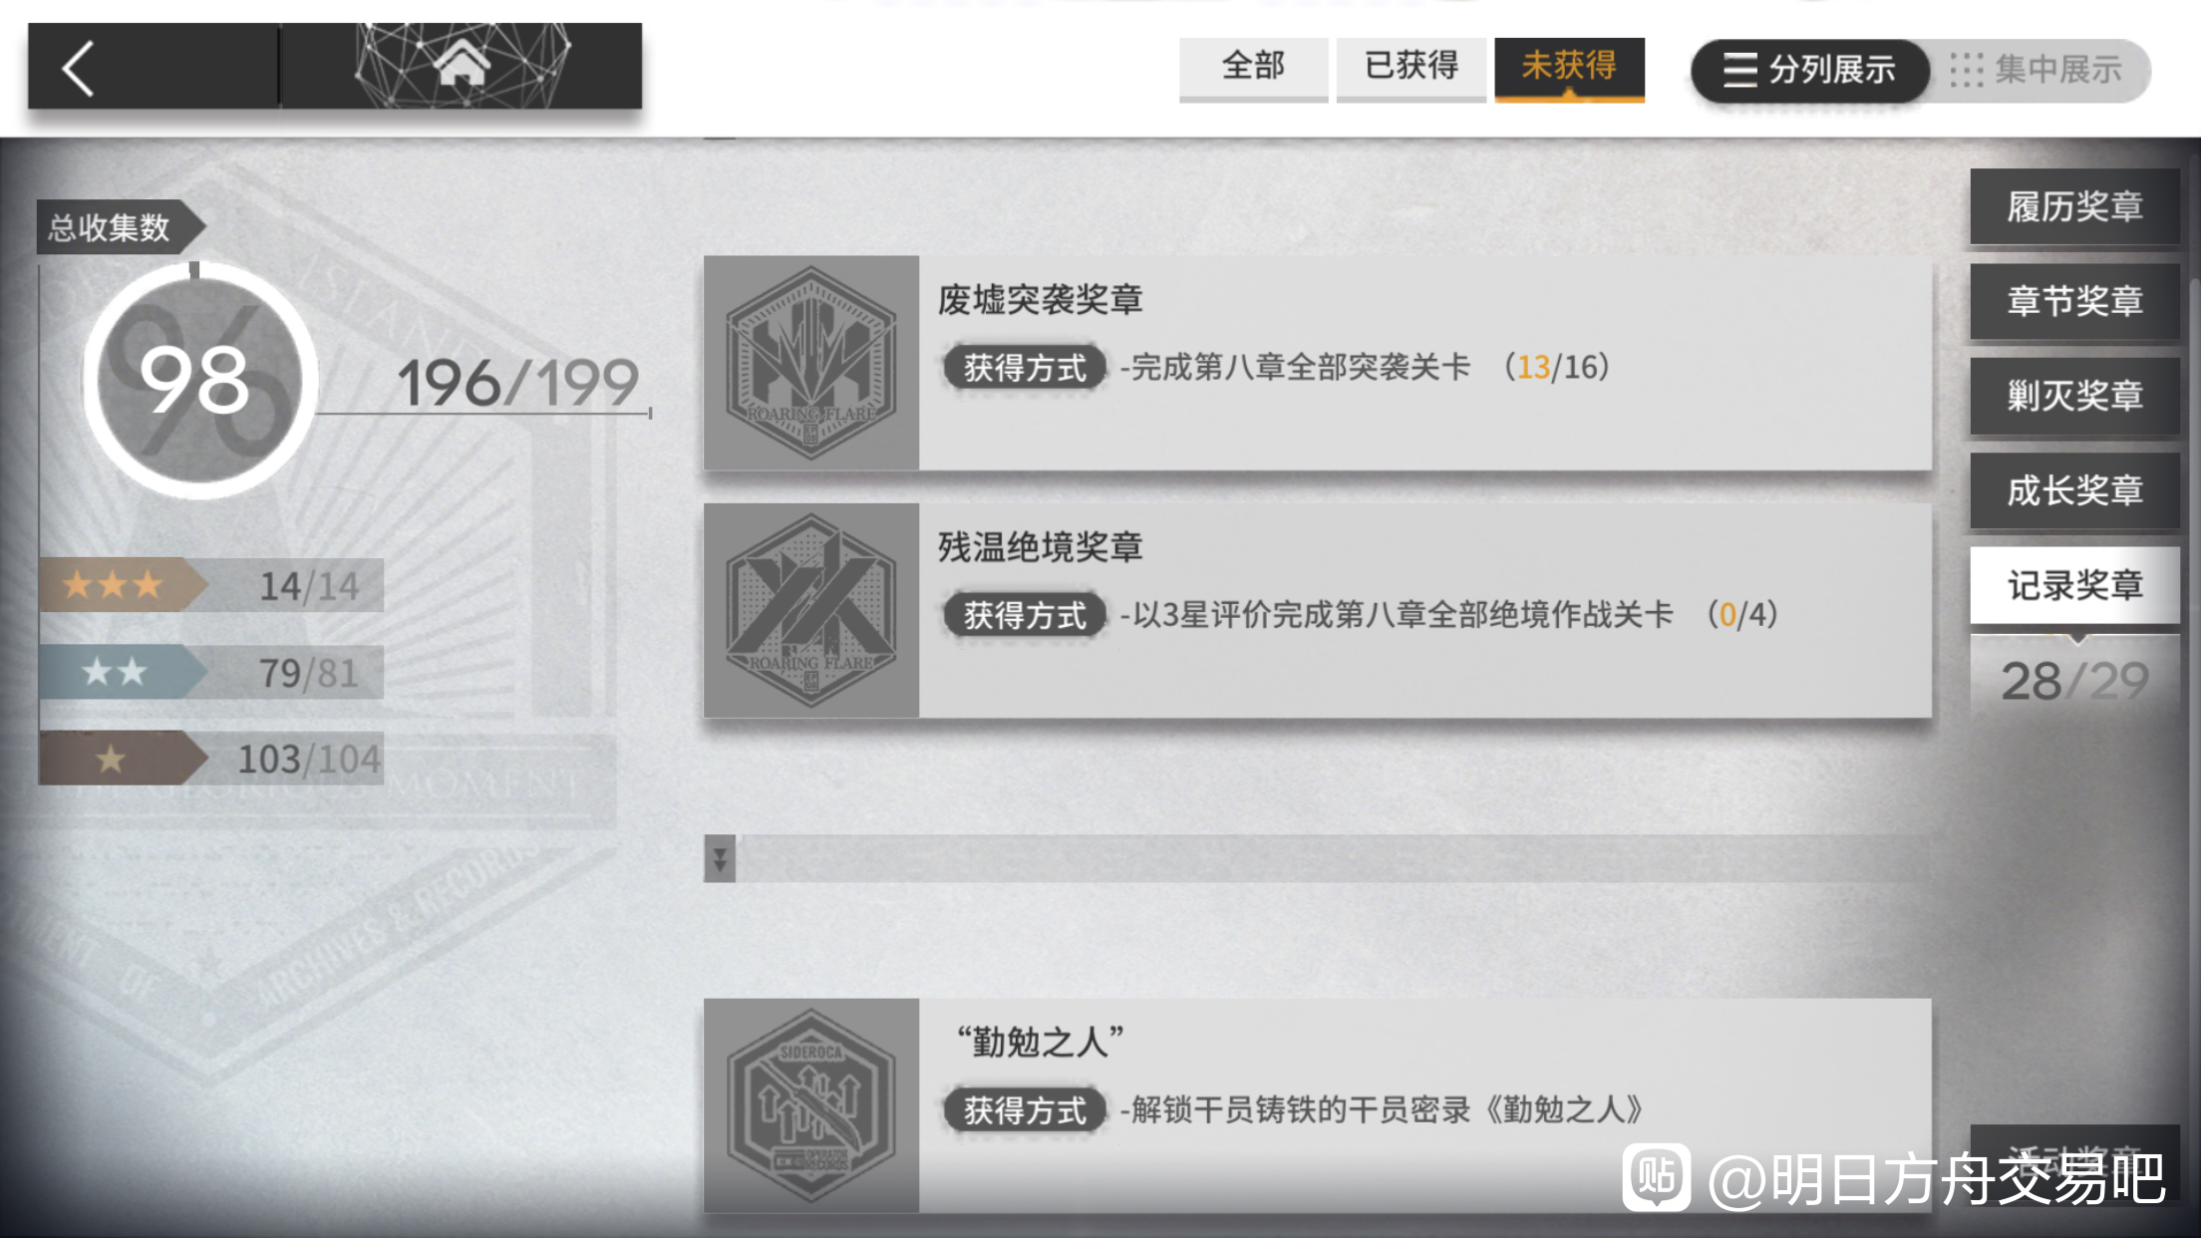The height and width of the screenshot is (1238, 2201).
Task: Collapse the section with double-arrow divider
Action: coord(720,858)
